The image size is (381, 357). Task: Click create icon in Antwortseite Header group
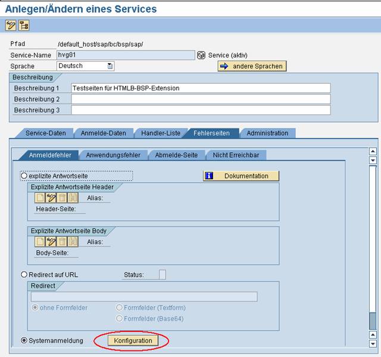(x=40, y=198)
